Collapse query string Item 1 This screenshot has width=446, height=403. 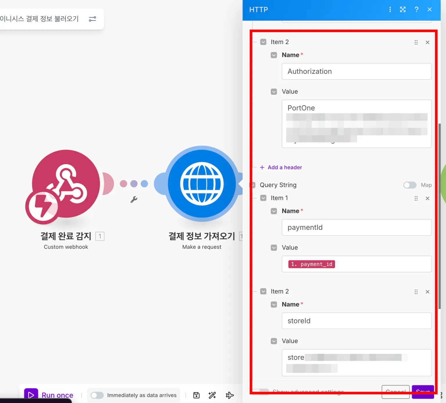(263, 198)
